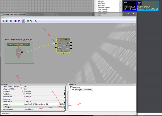Click the magenta Target variable connector
This screenshot has width=162, height=116.
click(64, 53)
